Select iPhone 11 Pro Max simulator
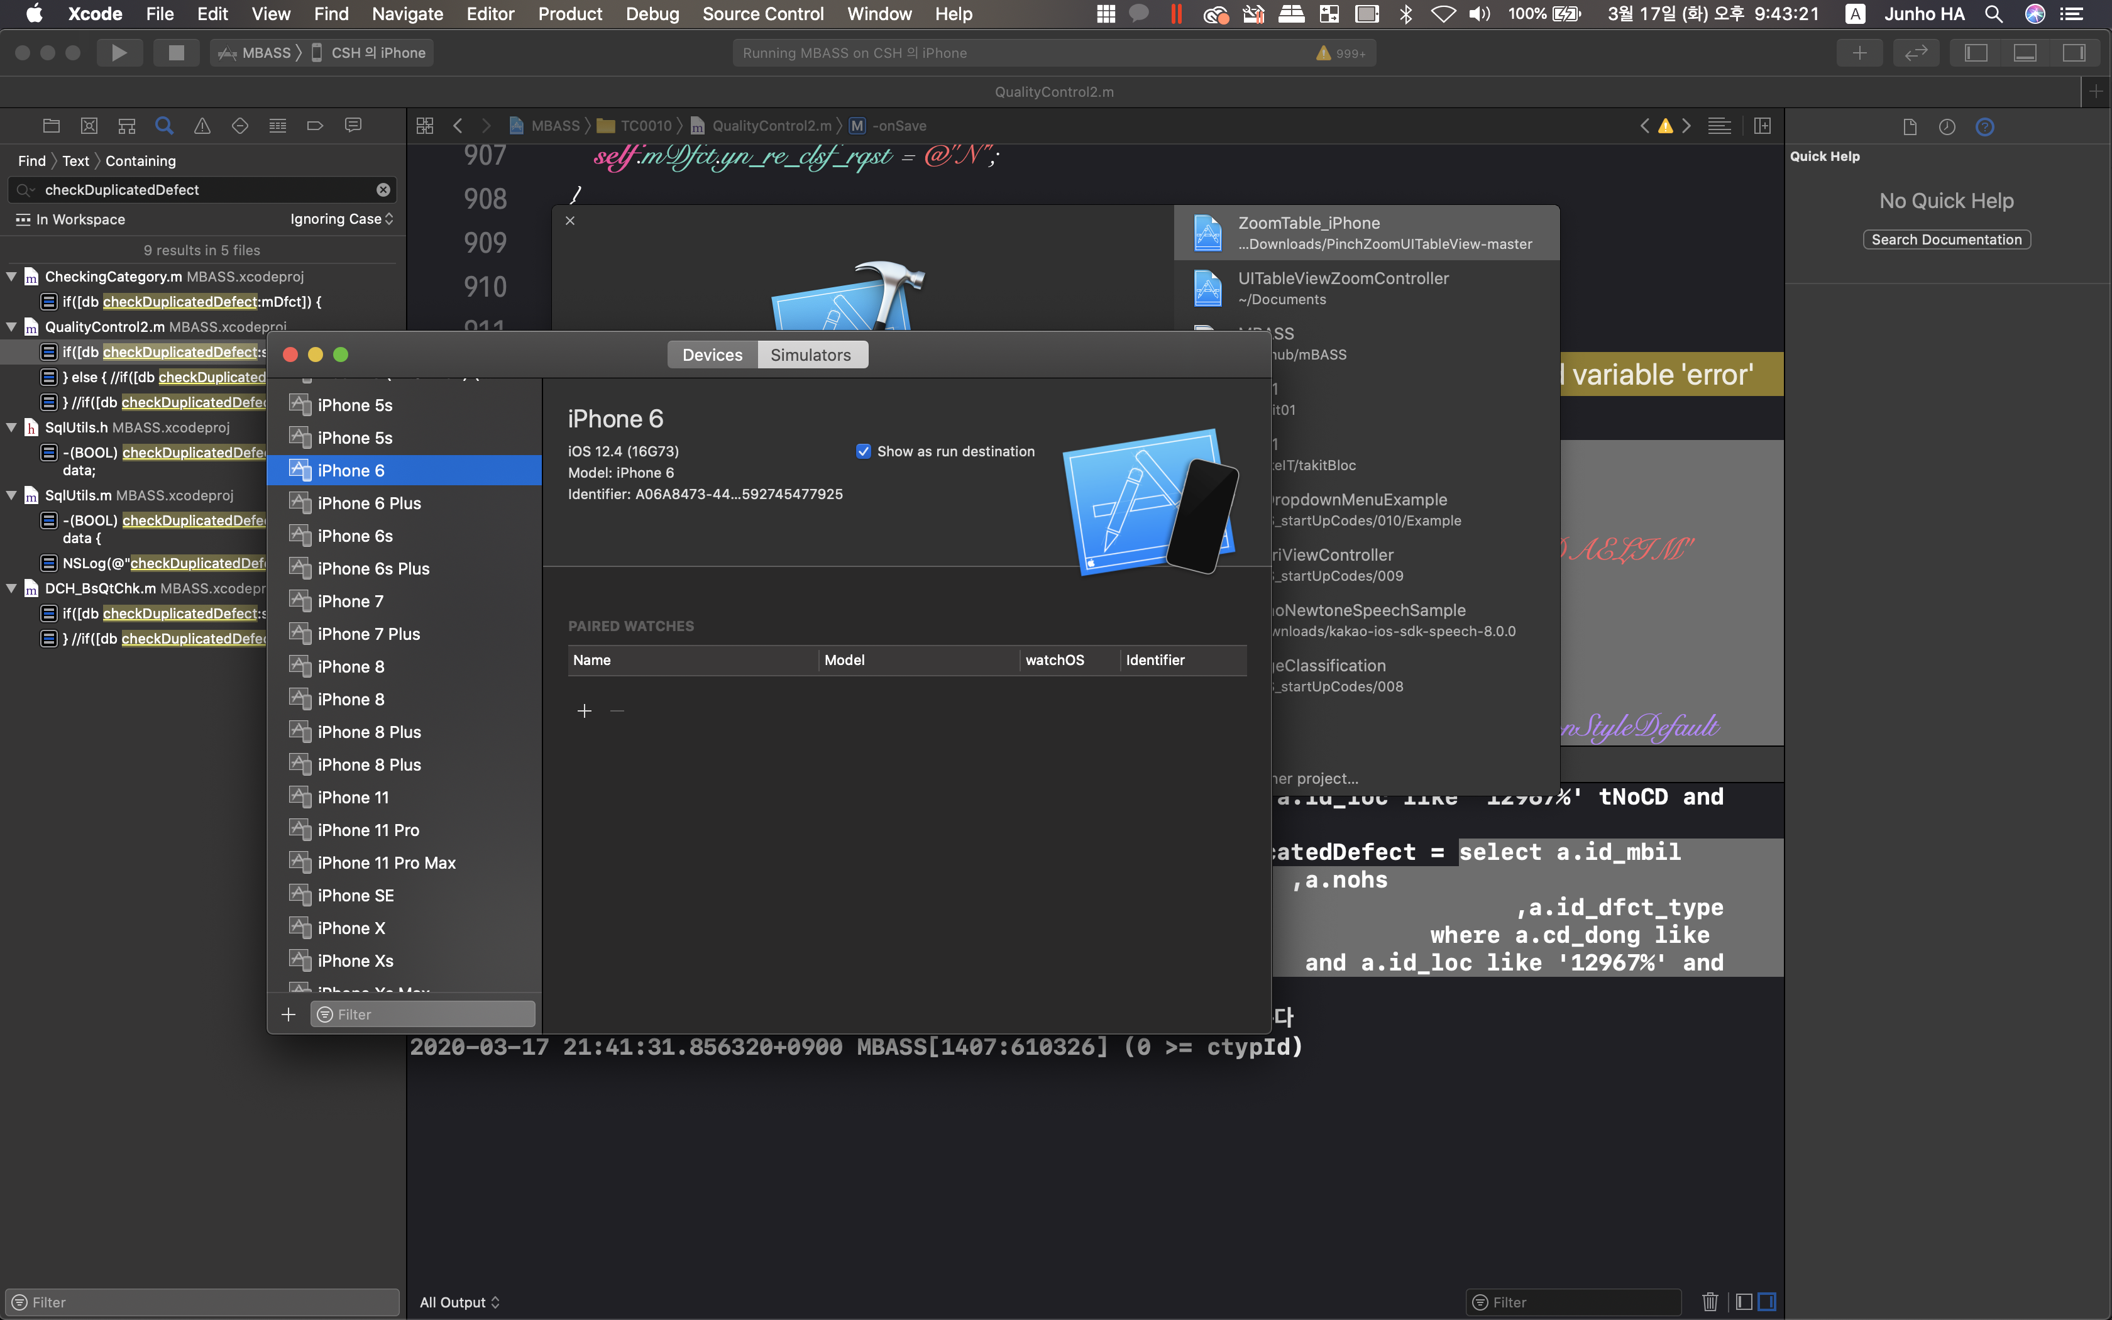 [x=387, y=862]
